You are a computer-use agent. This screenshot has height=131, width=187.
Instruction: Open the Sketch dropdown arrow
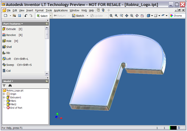tap(87, 16)
